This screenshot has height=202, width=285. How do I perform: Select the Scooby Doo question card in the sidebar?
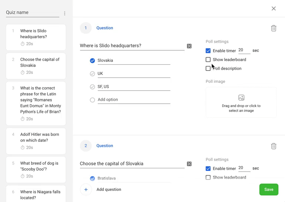(x=36, y=170)
